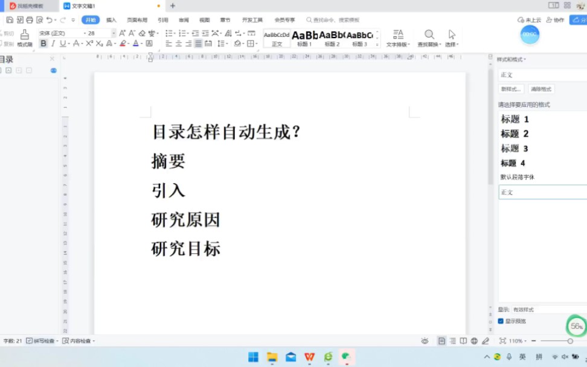Image resolution: width=587 pixels, height=367 pixels.
Task: Click the 新样式 button in the styles pane
Action: [510, 89]
